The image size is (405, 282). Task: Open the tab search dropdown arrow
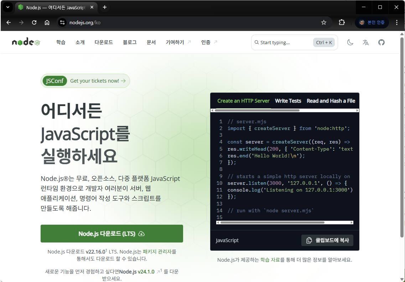click(8, 7)
